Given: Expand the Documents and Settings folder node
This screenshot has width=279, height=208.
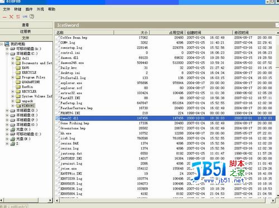Looking at the screenshot, I should [13, 63].
